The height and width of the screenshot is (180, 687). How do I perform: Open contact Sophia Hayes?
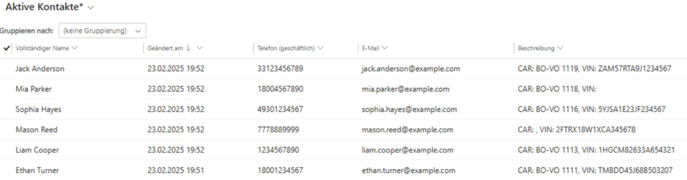38,110
